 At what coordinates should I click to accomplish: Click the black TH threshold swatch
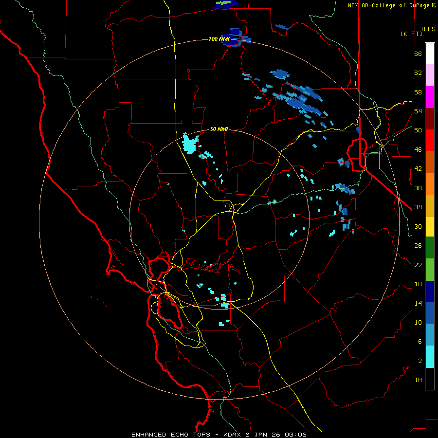point(430,379)
